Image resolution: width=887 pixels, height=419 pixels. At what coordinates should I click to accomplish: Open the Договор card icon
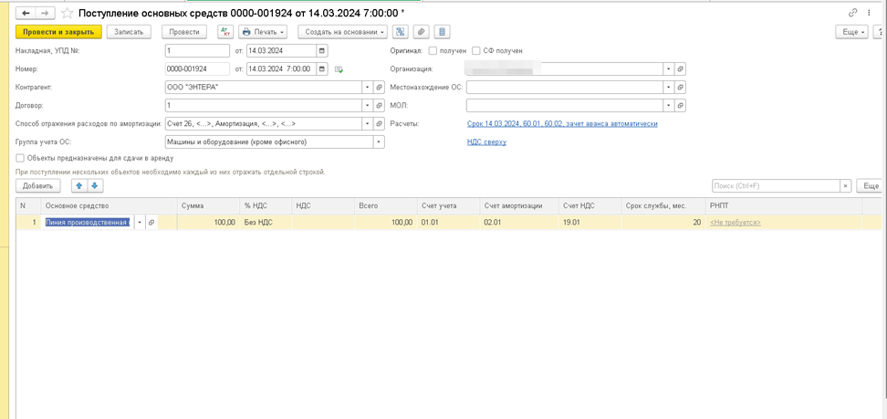(379, 106)
